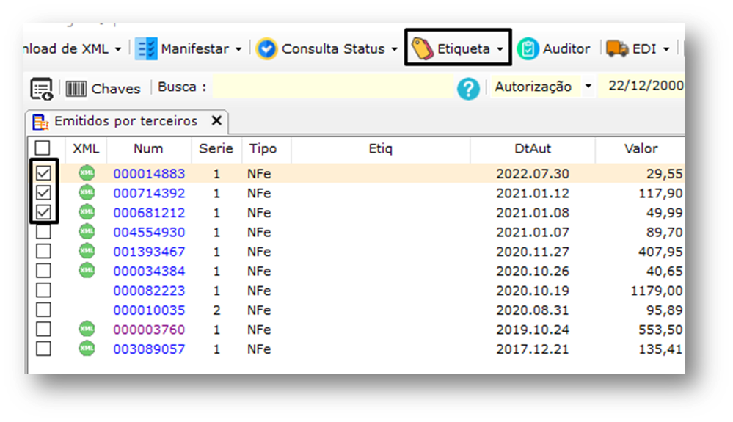Screen dimensions: 733x422
Task: Expand the Etiqueta dropdown arrow
Action: pos(500,49)
